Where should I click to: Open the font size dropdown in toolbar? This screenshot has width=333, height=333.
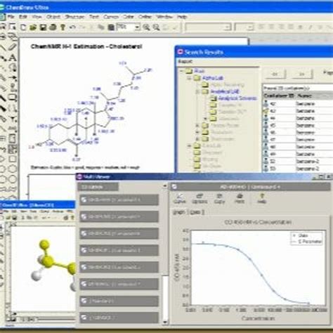(x=251, y=27)
